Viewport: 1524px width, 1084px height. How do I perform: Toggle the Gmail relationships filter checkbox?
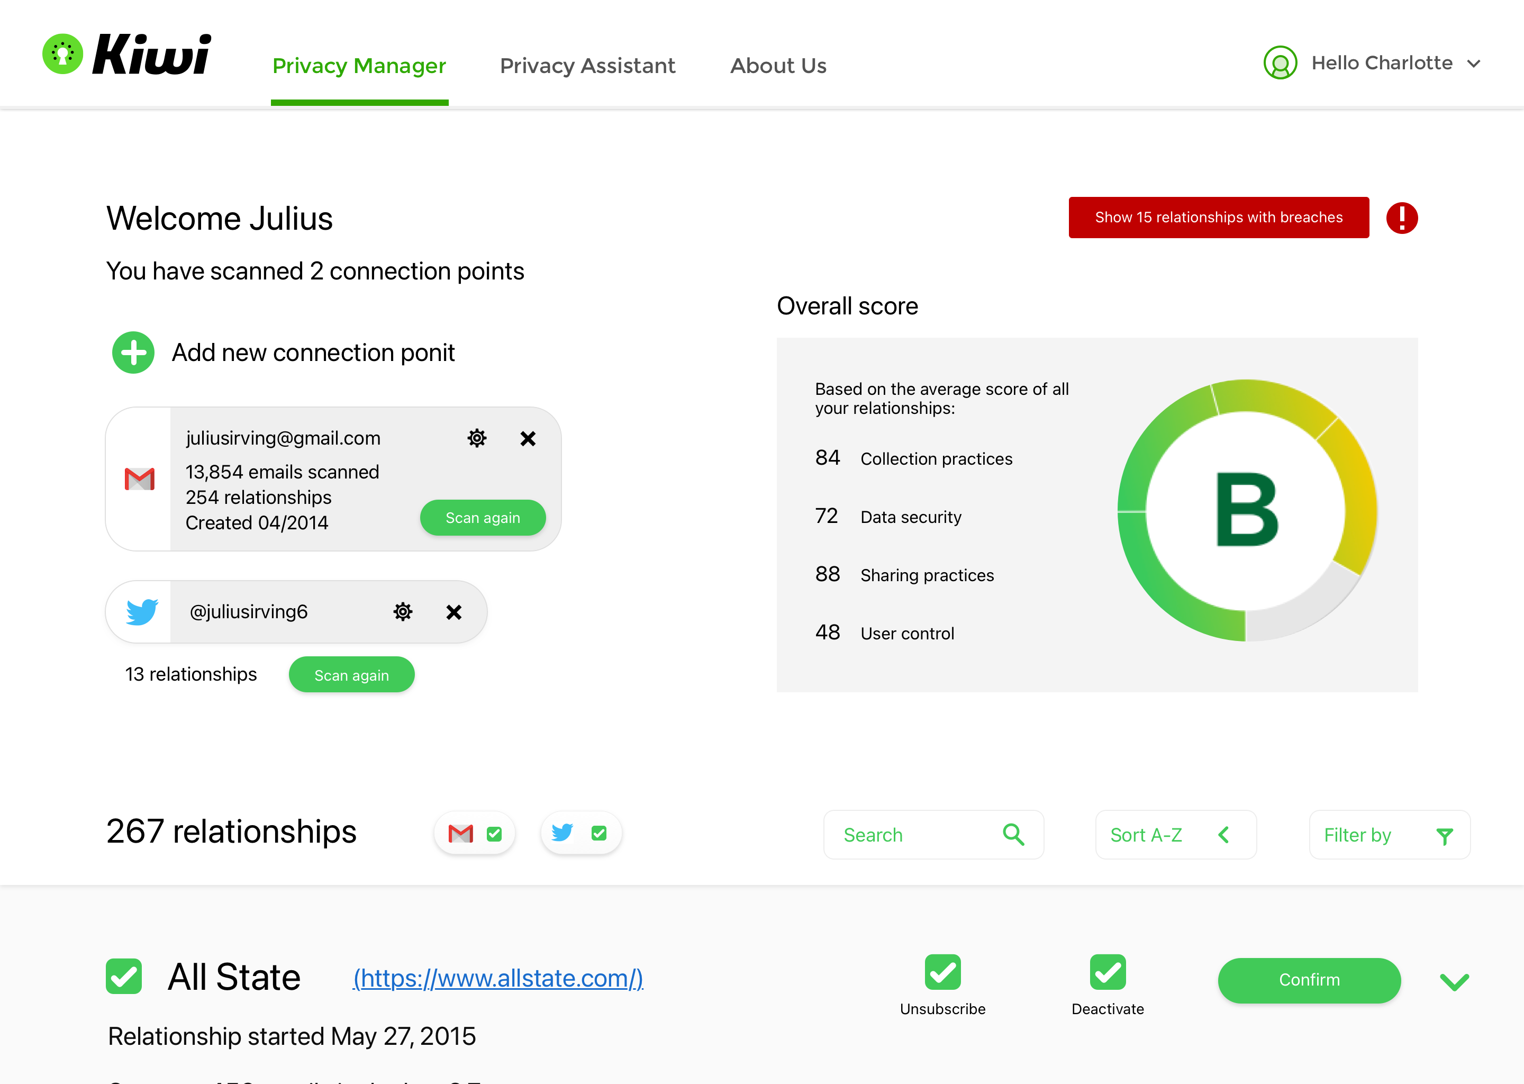pyautogui.click(x=494, y=834)
